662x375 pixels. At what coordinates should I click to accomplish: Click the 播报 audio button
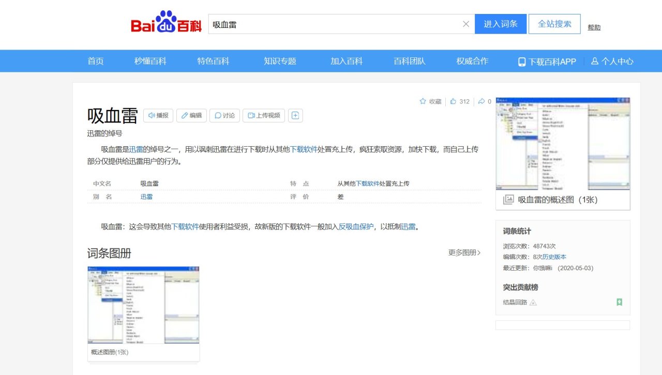point(158,116)
